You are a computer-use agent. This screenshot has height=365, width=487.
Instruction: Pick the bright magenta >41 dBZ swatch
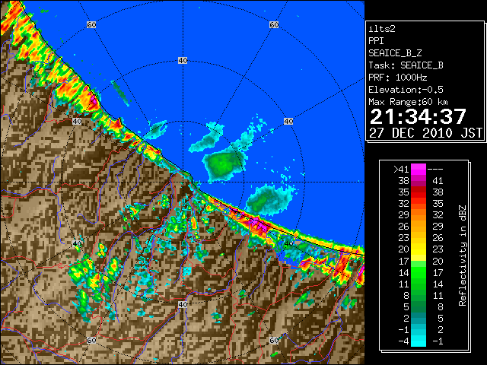419,170
